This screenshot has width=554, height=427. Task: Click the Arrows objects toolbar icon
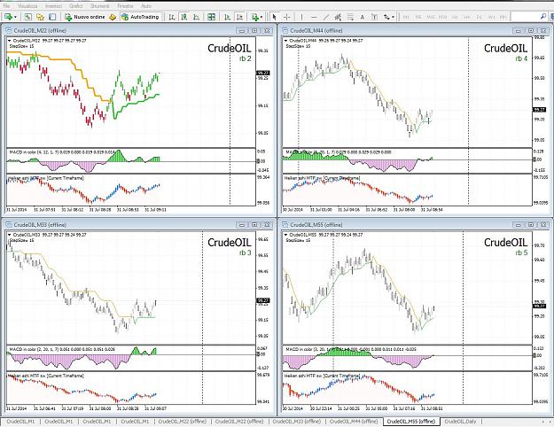tap(386, 17)
